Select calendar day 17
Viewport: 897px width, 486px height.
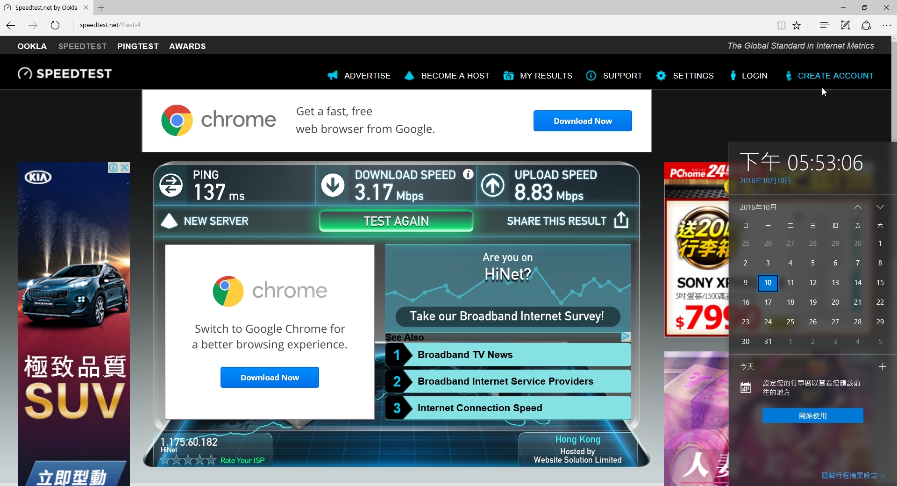pyautogui.click(x=768, y=302)
